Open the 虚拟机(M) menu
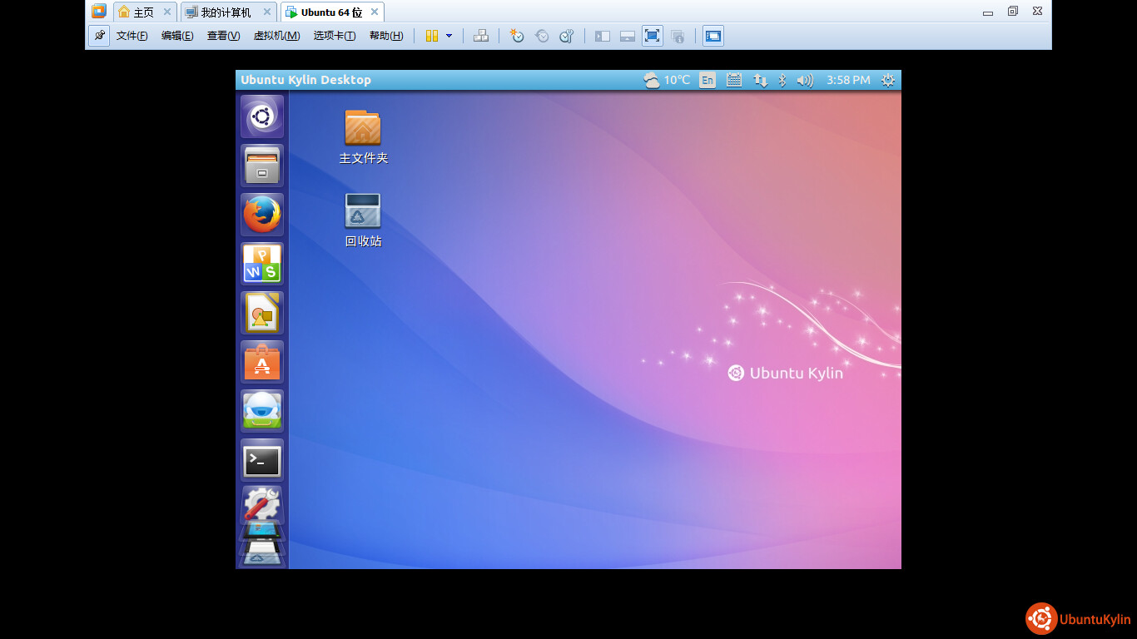Image resolution: width=1137 pixels, height=639 pixels. (276, 36)
